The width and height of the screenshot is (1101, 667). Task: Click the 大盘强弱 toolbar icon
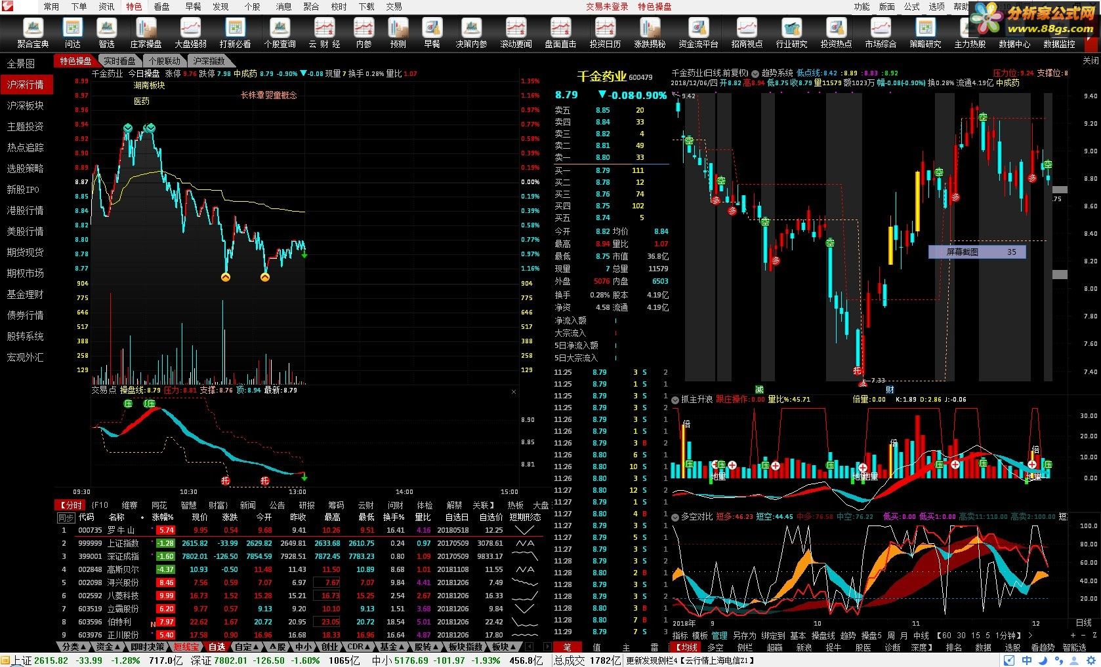pos(190,33)
